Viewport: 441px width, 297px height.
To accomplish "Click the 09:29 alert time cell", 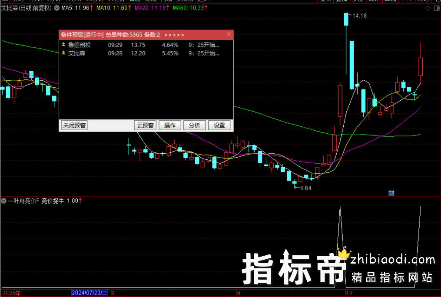I will 115,45.
